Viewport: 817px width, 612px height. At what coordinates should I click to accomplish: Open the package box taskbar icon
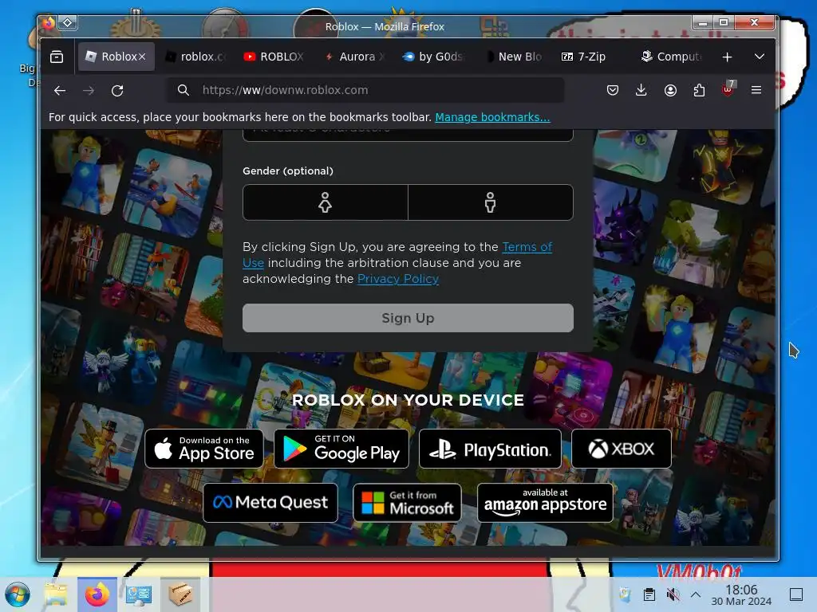coord(180,594)
